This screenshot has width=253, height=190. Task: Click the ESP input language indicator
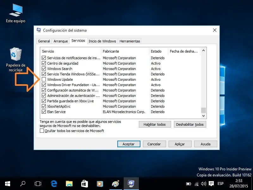pos(220,184)
